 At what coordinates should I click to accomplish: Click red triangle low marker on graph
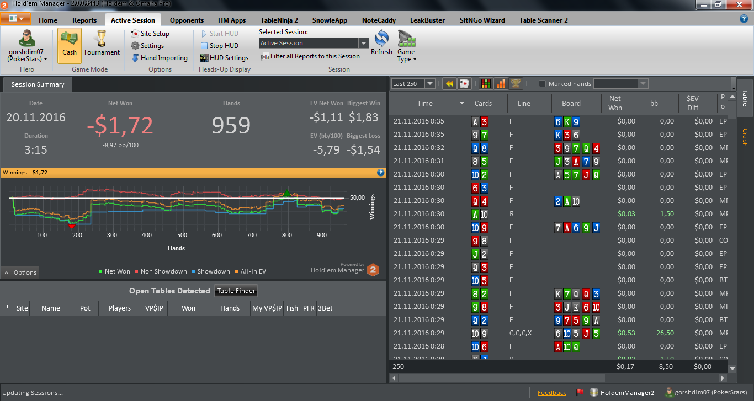(71, 226)
